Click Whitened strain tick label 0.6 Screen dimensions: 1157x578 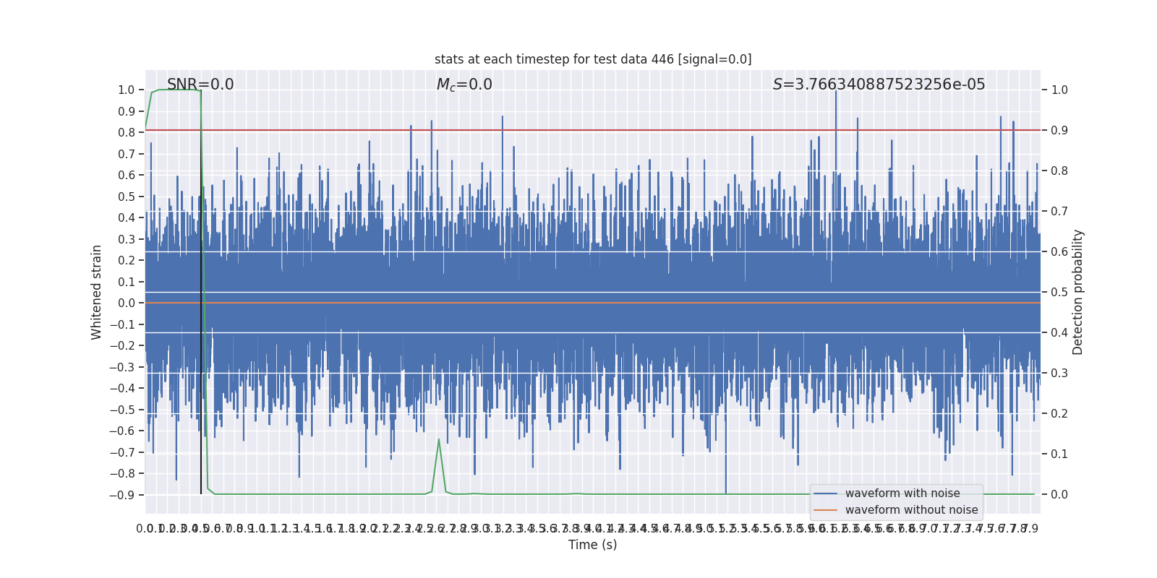tap(127, 176)
